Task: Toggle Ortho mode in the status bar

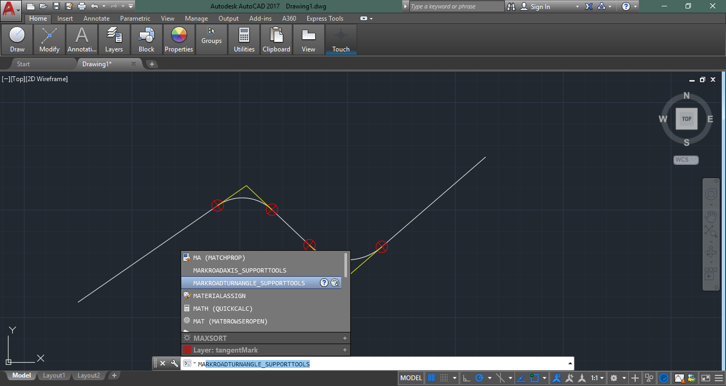Action: tap(466, 378)
